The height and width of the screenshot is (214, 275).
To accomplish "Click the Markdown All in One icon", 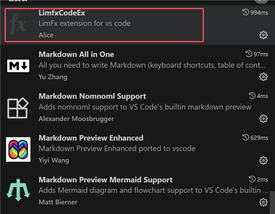I will tap(18, 66).
